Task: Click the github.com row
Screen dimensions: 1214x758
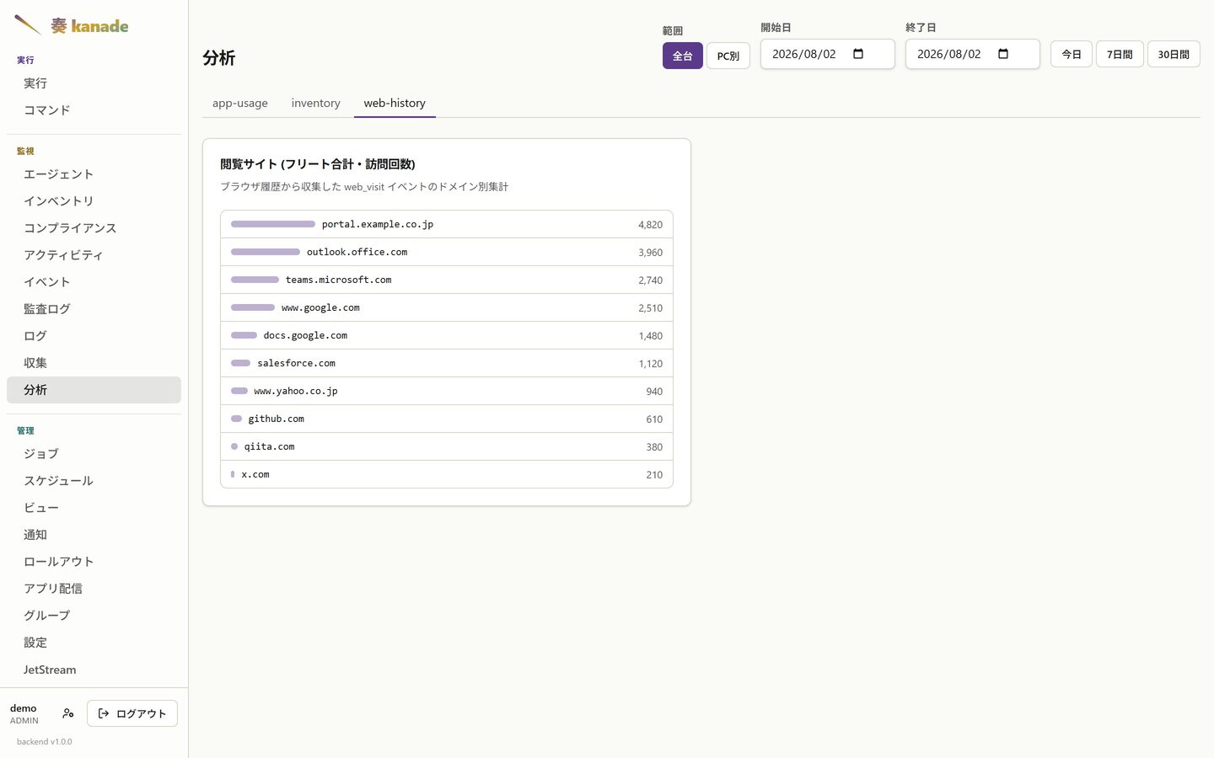Action: click(x=447, y=419)
